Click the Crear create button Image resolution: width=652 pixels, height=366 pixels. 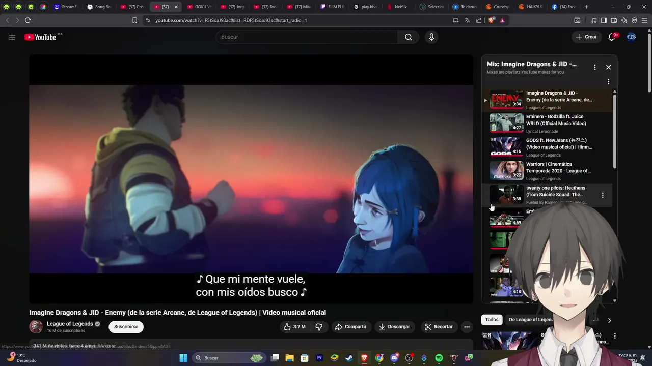click(586, 37)
